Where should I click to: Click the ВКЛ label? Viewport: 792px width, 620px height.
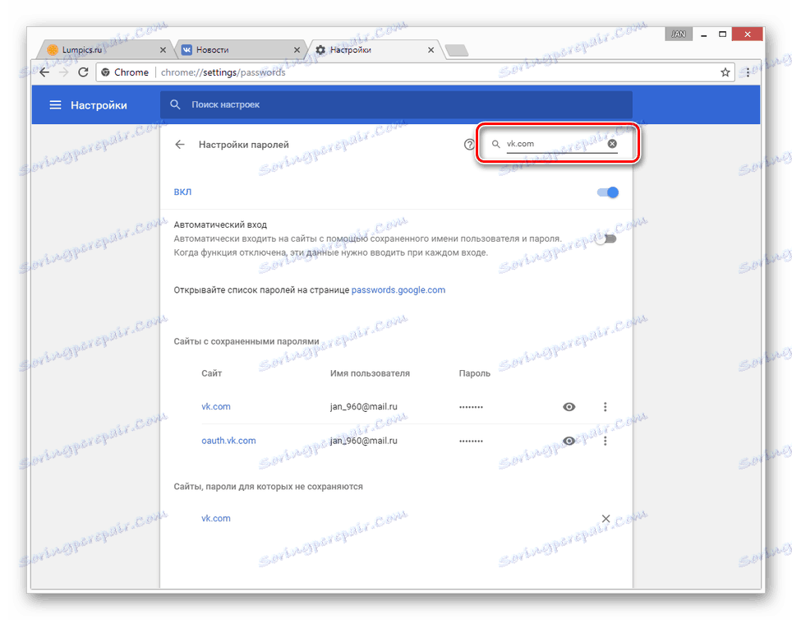[x=182, y=192]
